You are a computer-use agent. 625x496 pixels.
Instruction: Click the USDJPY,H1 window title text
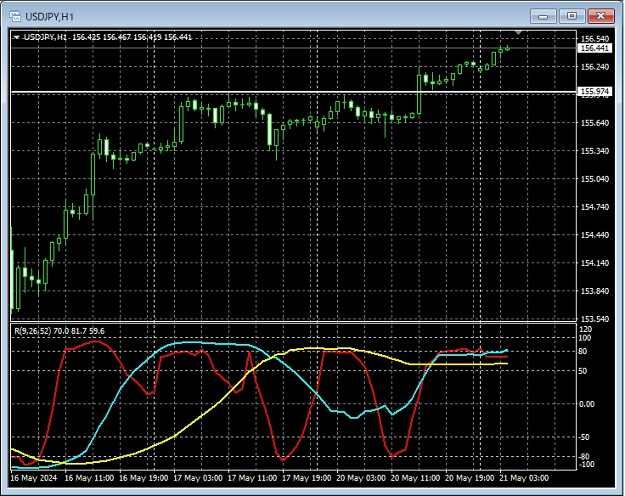point(49,16)
